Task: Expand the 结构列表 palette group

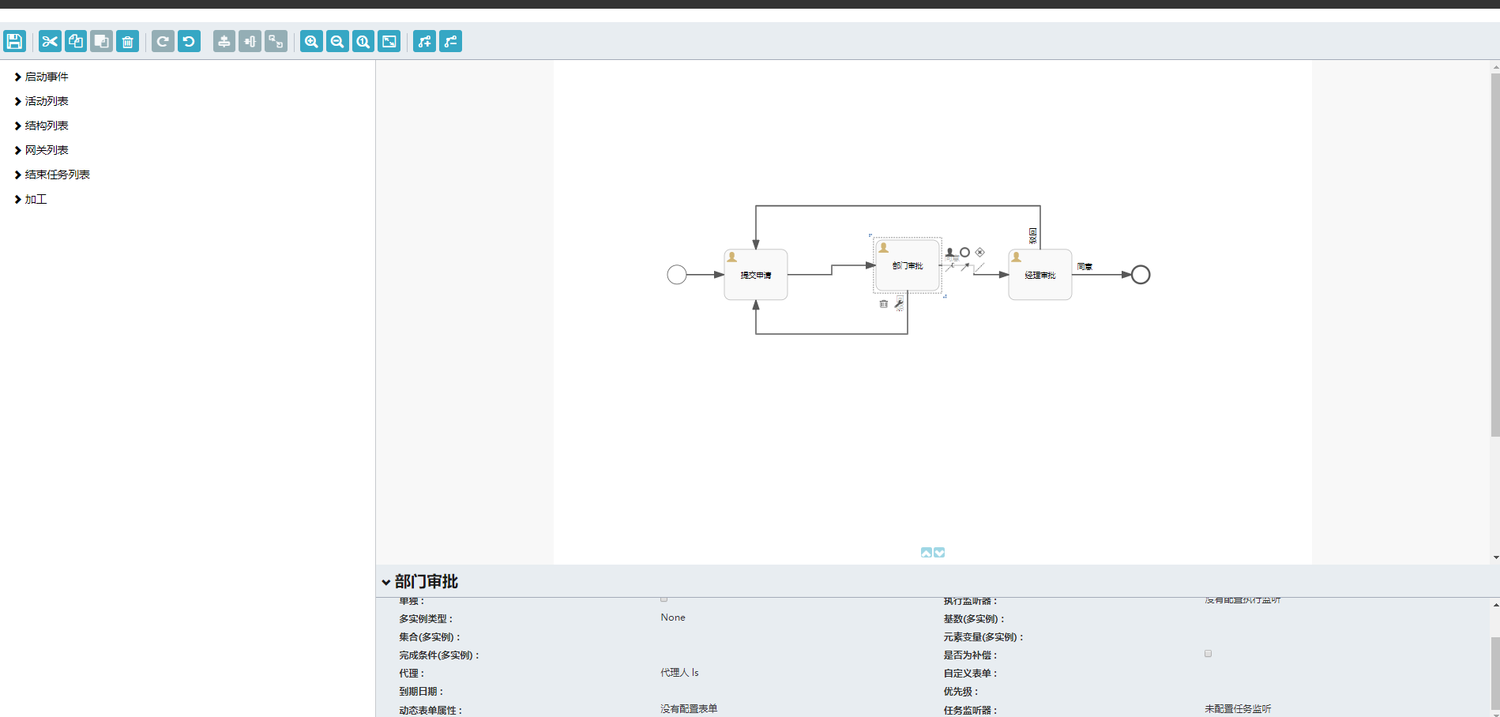Action: pos(41,126)
